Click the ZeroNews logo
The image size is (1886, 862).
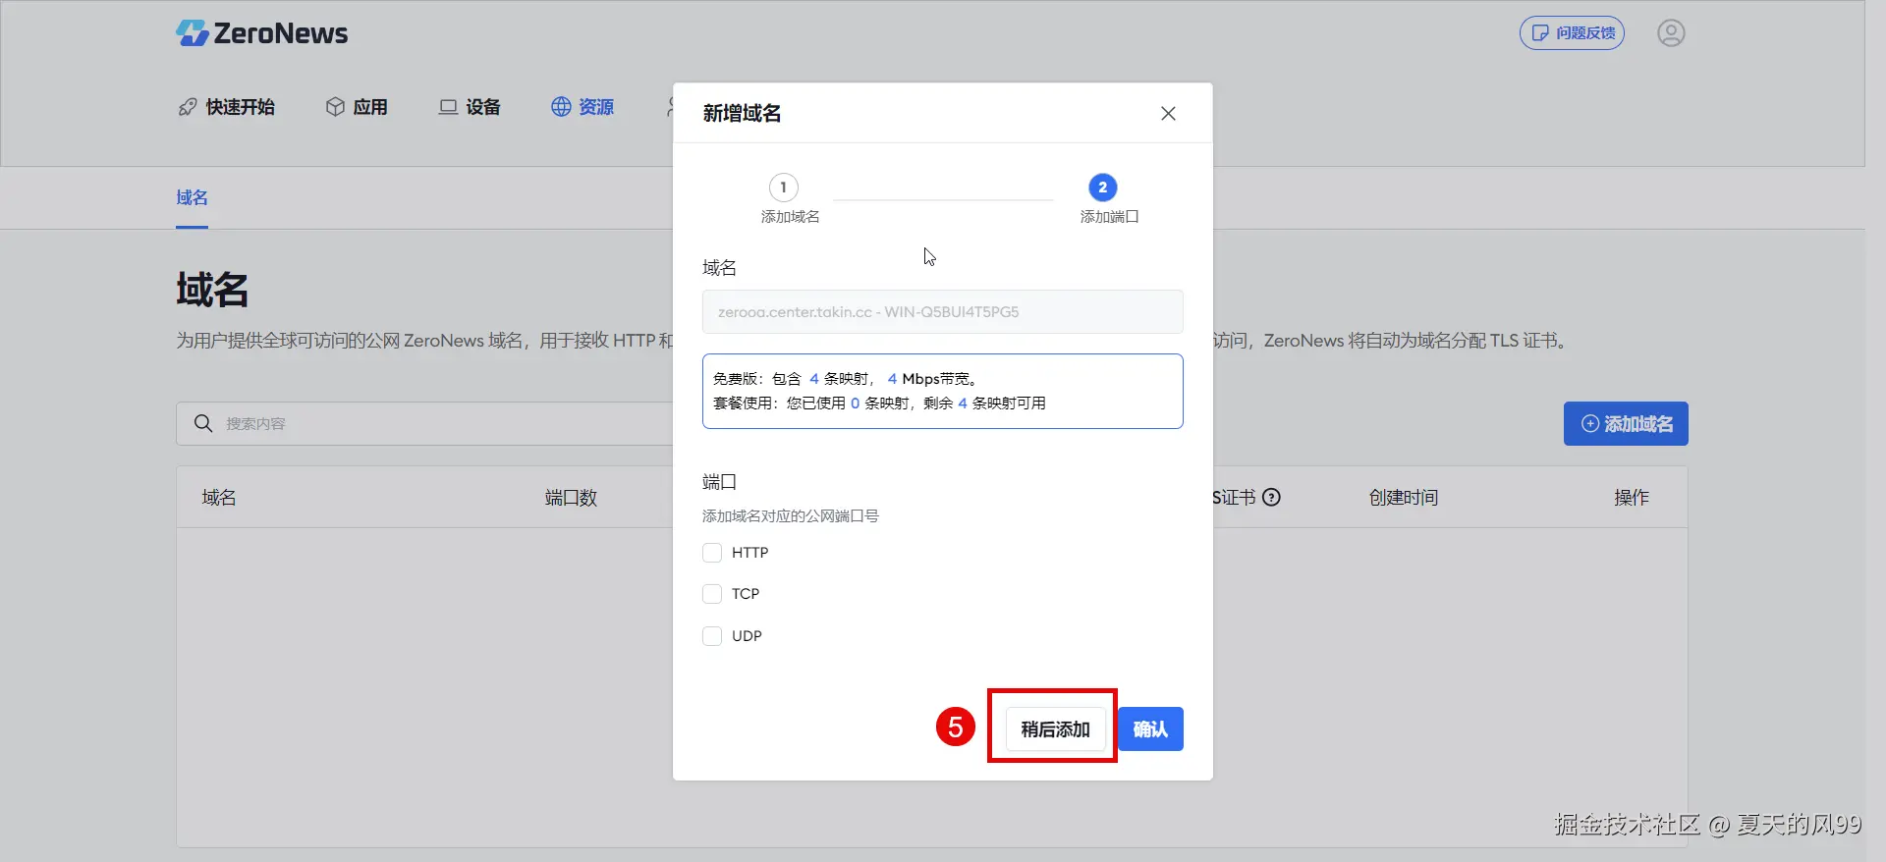(261, 33)
